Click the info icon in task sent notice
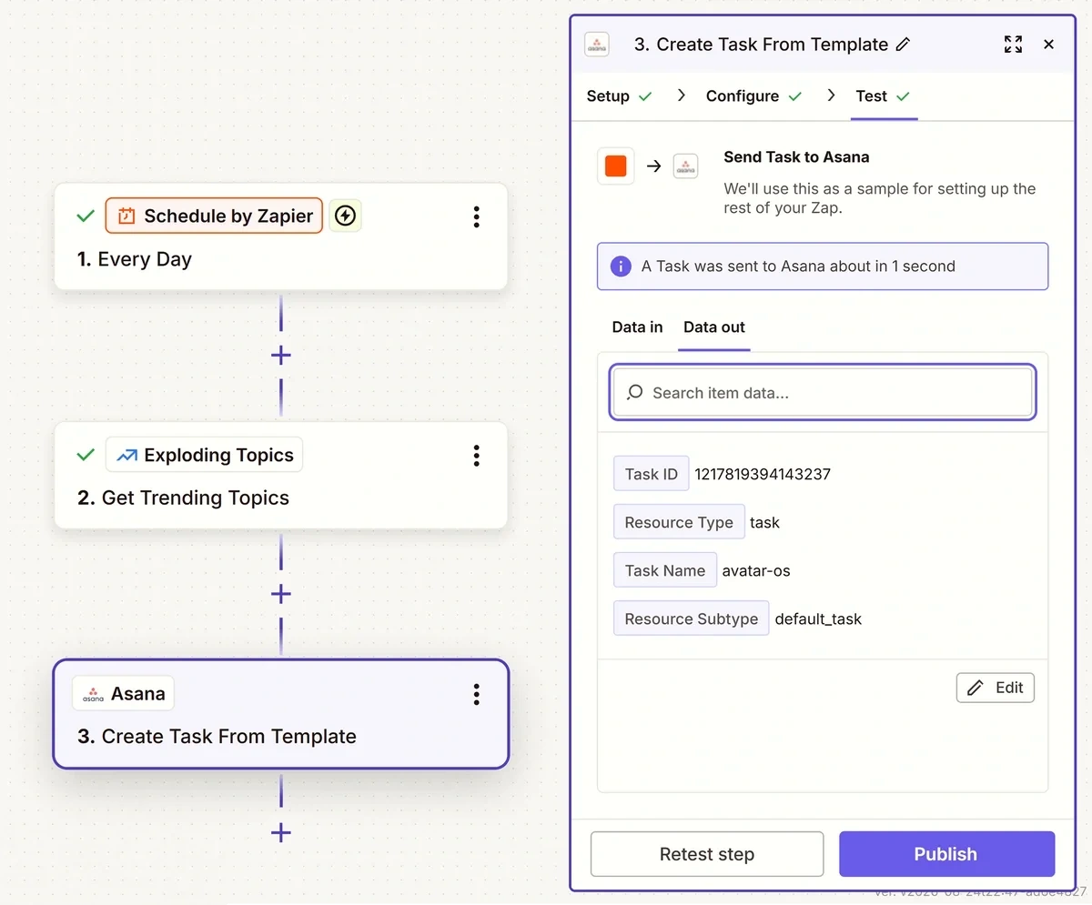The height and width of the screenshot is (905, 1092). pos(621,266)
